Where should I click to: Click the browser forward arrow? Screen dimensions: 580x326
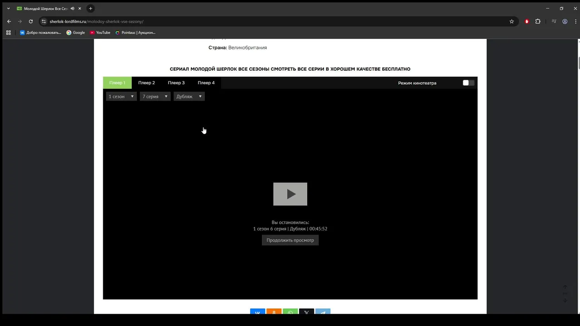(x=20, y=21)
